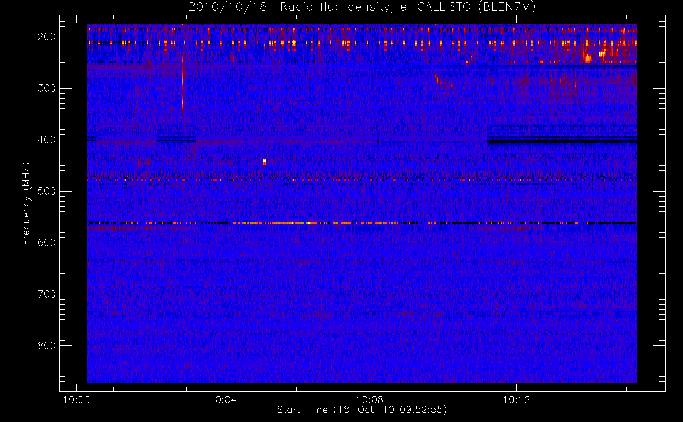
Task: Click the 'Frequency (MHZ)' axis label
Action: point(26,204)
